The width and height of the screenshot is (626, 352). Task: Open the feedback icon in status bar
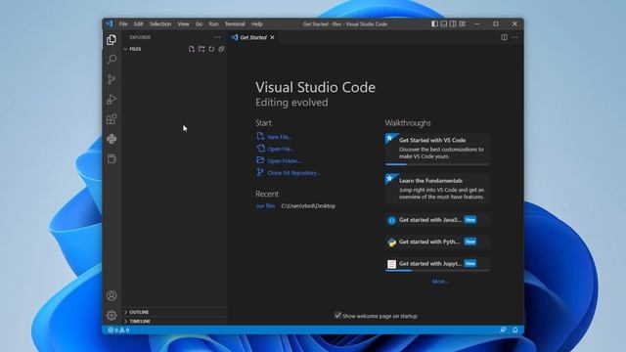(503, 330)
